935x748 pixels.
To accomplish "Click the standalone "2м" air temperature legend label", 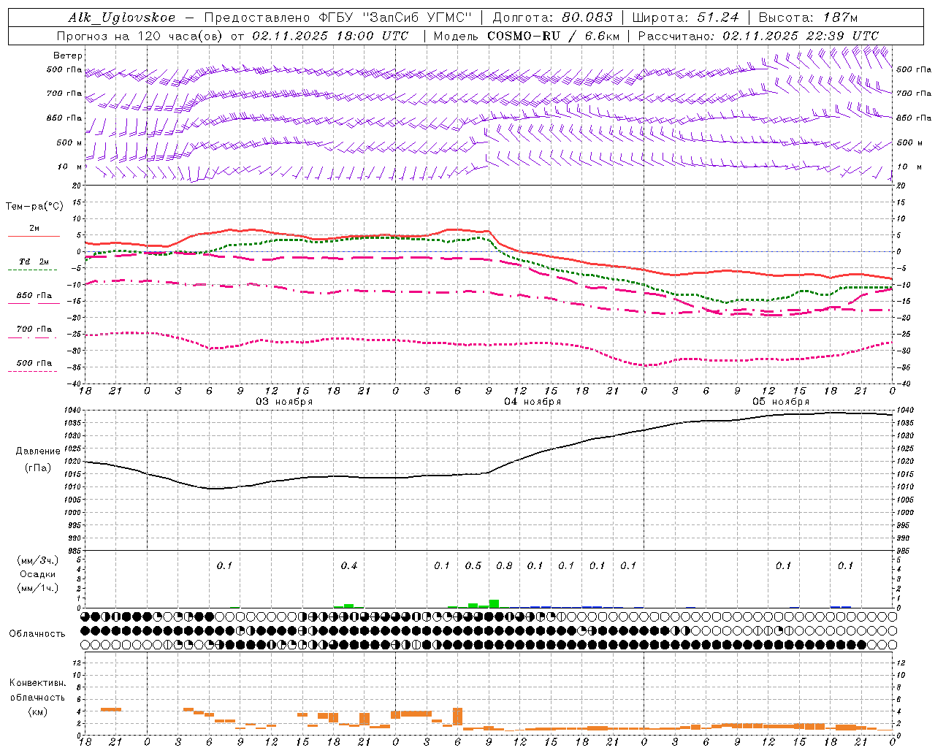I will coord(34,229).
